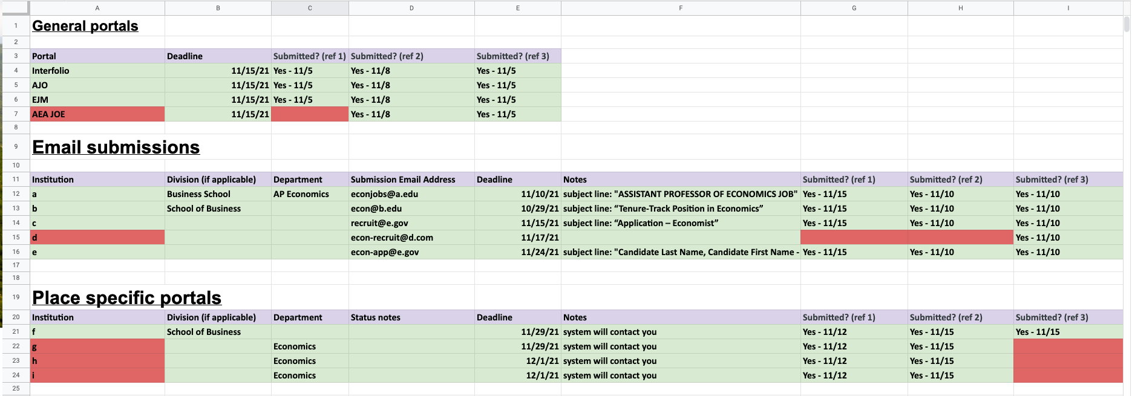This screenshot has width=1132, height=396.
Task: Click the column F header
Action: tap(681, 8)
